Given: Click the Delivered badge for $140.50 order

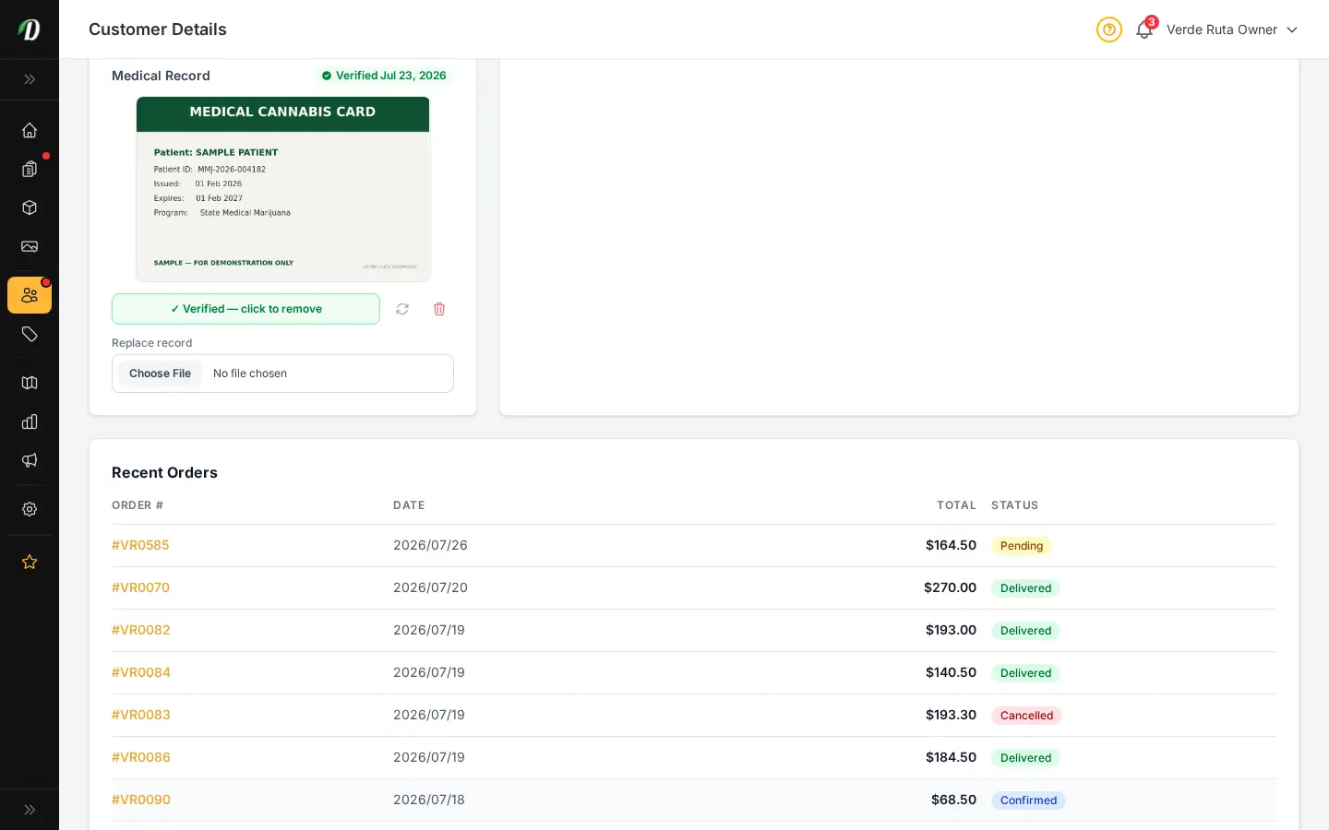Looking at the screenshot, I should pos(1025,673).
